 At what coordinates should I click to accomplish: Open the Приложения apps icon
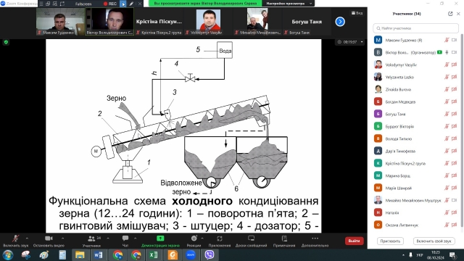tap(219, 239)
